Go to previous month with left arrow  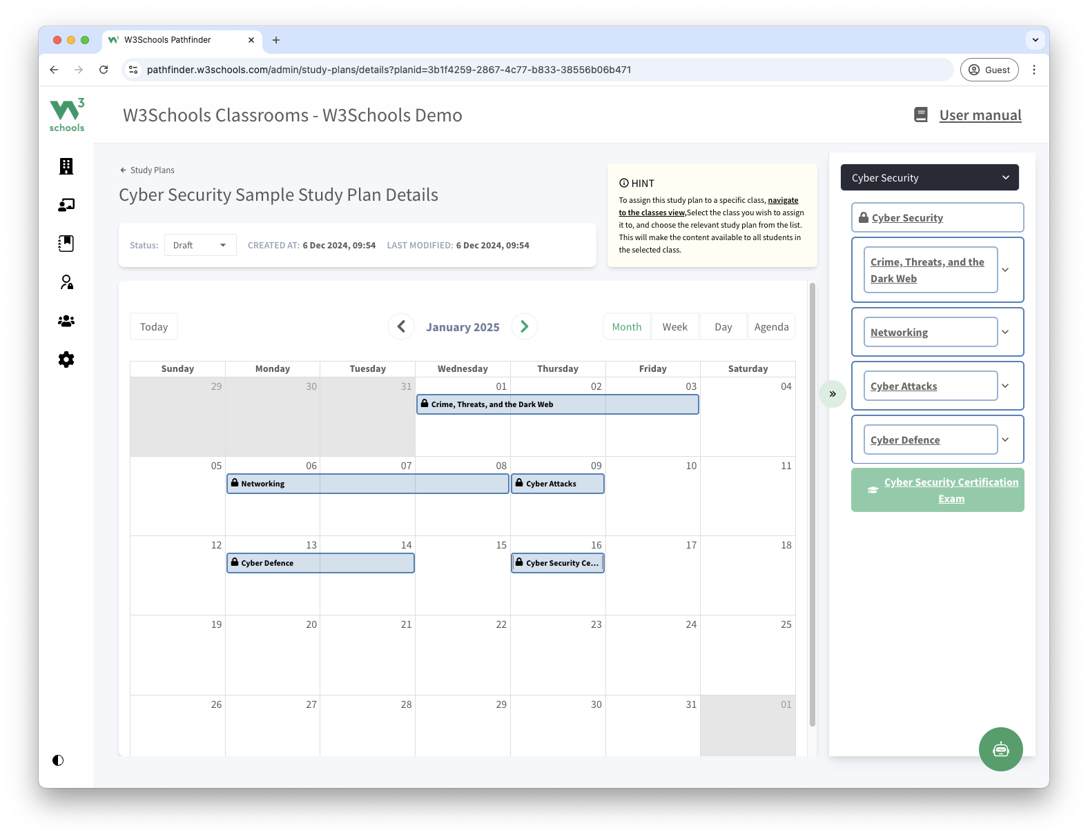click(x=401, y=326)
